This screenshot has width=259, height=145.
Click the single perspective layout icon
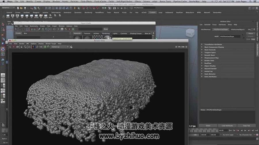click(x=3, y=75)
